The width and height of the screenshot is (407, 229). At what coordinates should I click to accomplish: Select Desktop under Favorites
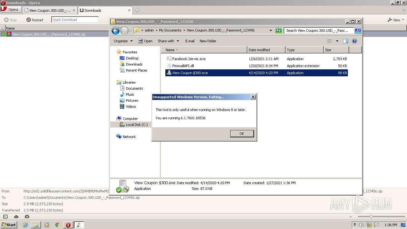click(x=129, y=58)
